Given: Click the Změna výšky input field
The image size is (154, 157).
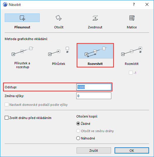Looking at the screenshot, I should point(94,96).
